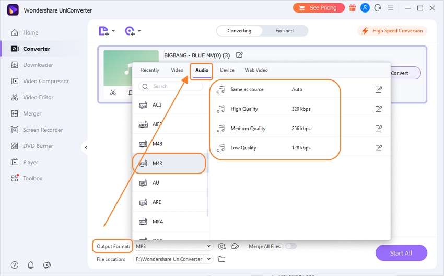Image resolution: width=444 pixels, height=276 pixels.
Task: Open the Screen Recorder tool
Action: (x=37, y=130)
